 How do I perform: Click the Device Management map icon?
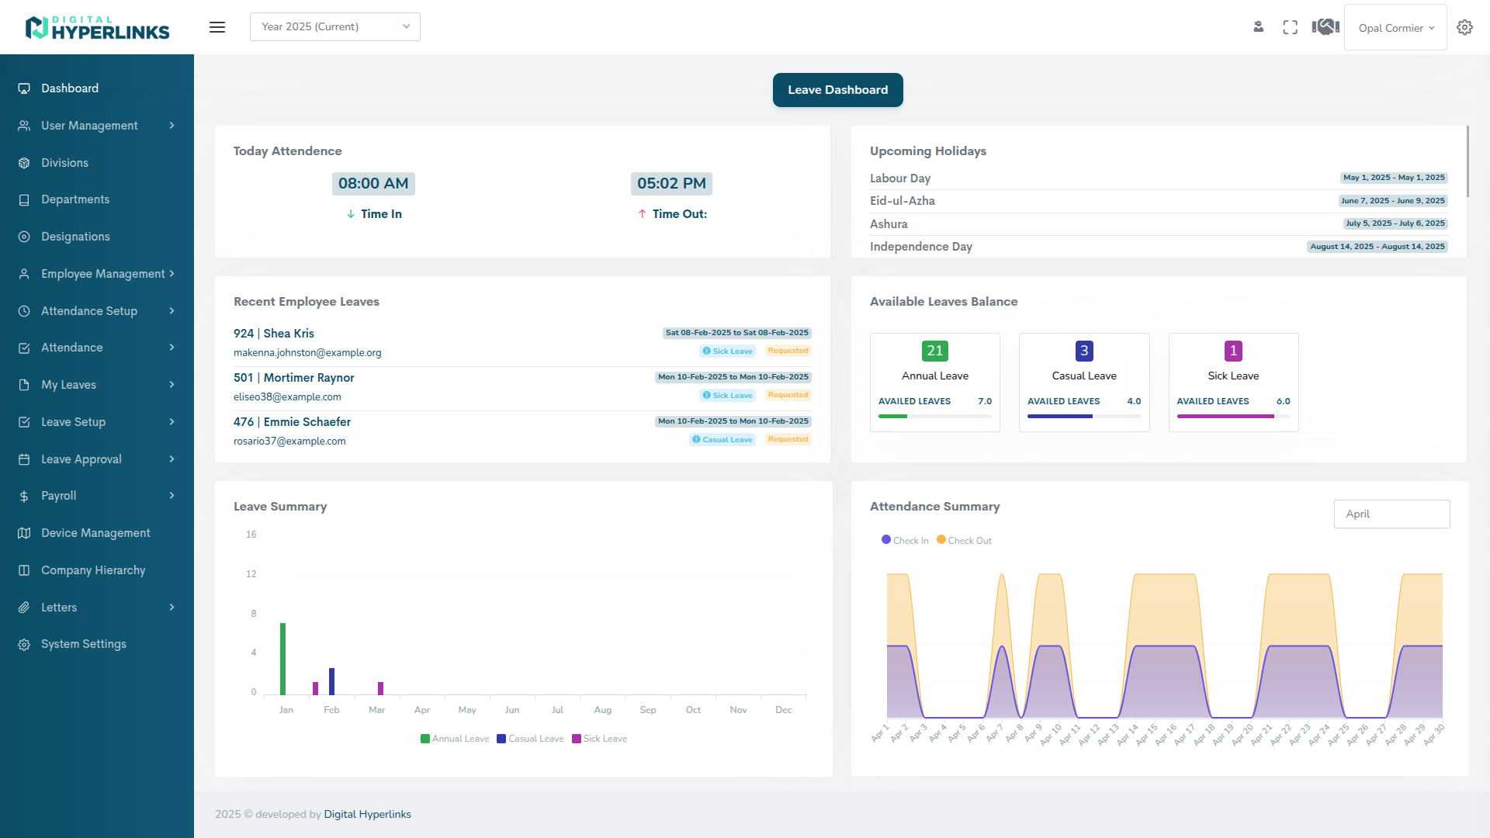point(24,533)
